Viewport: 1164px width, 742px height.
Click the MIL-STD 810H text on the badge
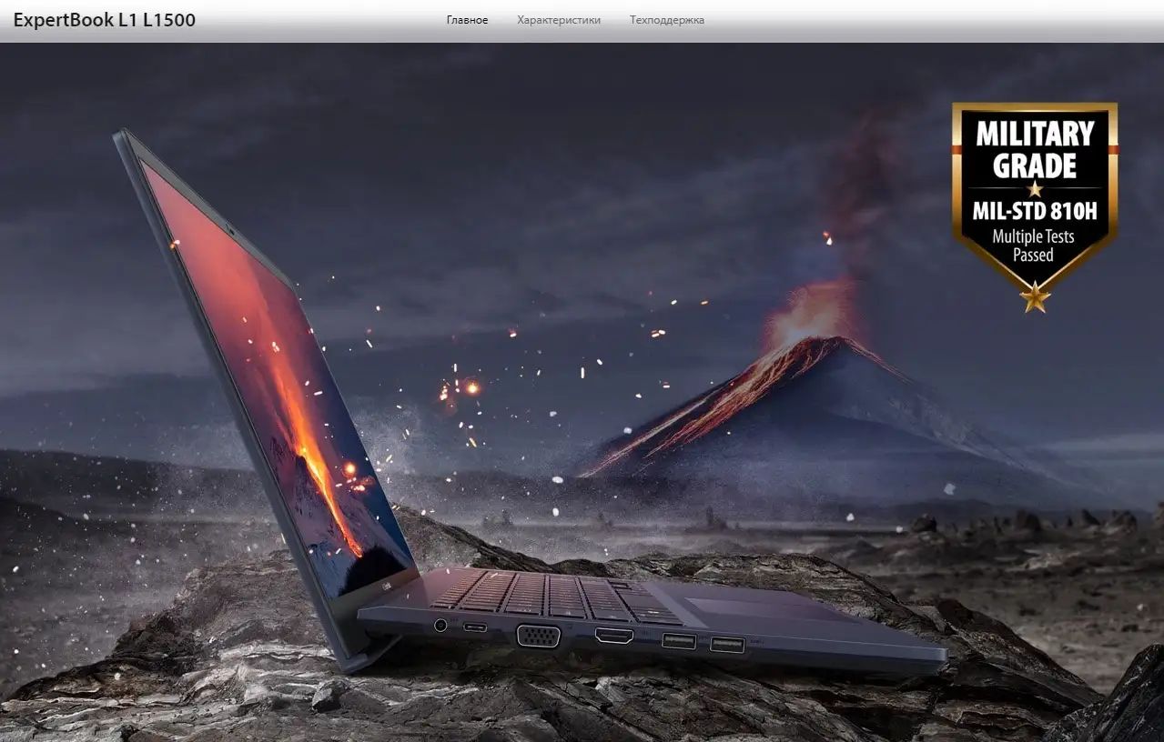tap(1035, 212)
